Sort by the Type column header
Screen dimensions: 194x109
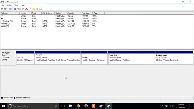click(x=36, y=13)
